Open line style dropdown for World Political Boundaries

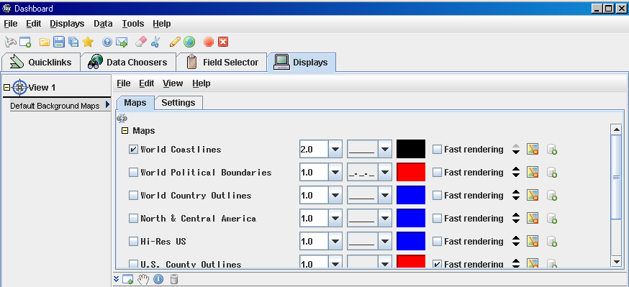click(385, 173)
